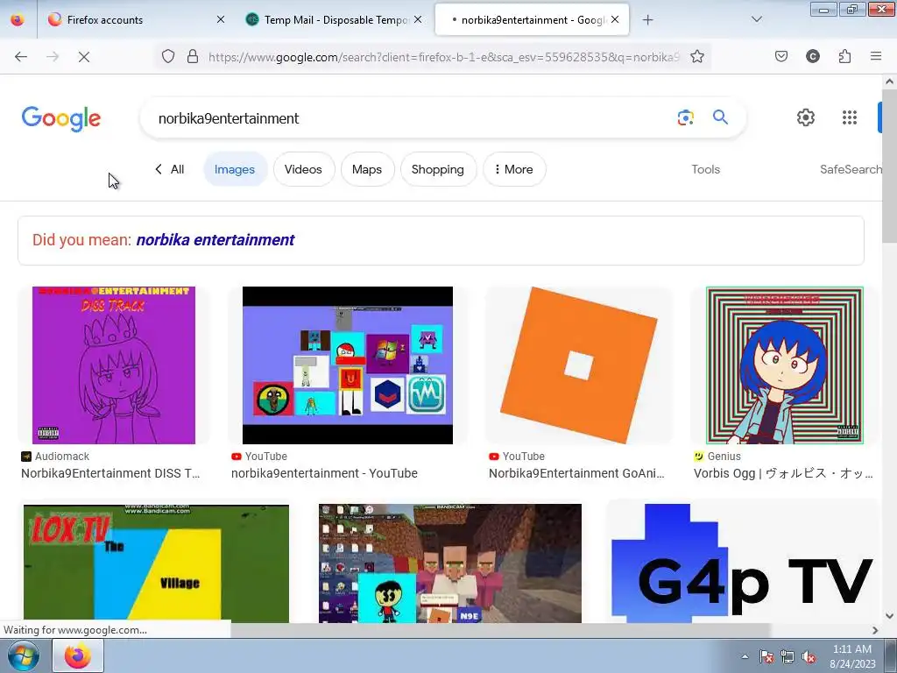
Task: Open the Extensions puzzle icon
Action: pyautogui.click(x=844, y=56)
